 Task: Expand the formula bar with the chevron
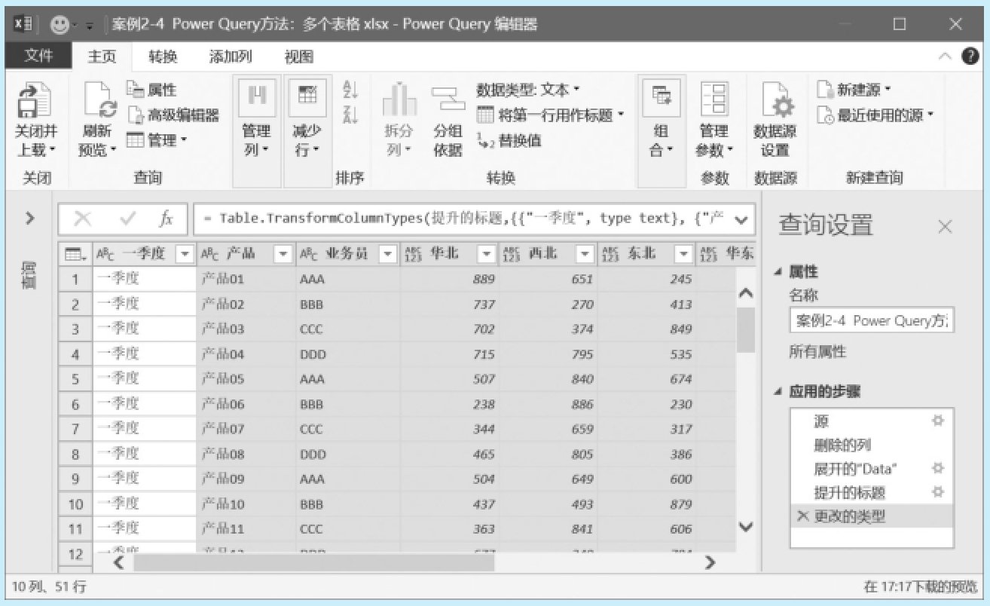(741, 219)
